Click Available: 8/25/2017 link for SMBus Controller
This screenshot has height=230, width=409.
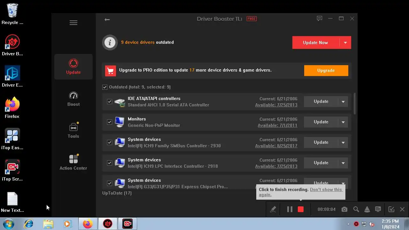pyautogui.click(x=276, y=146)
